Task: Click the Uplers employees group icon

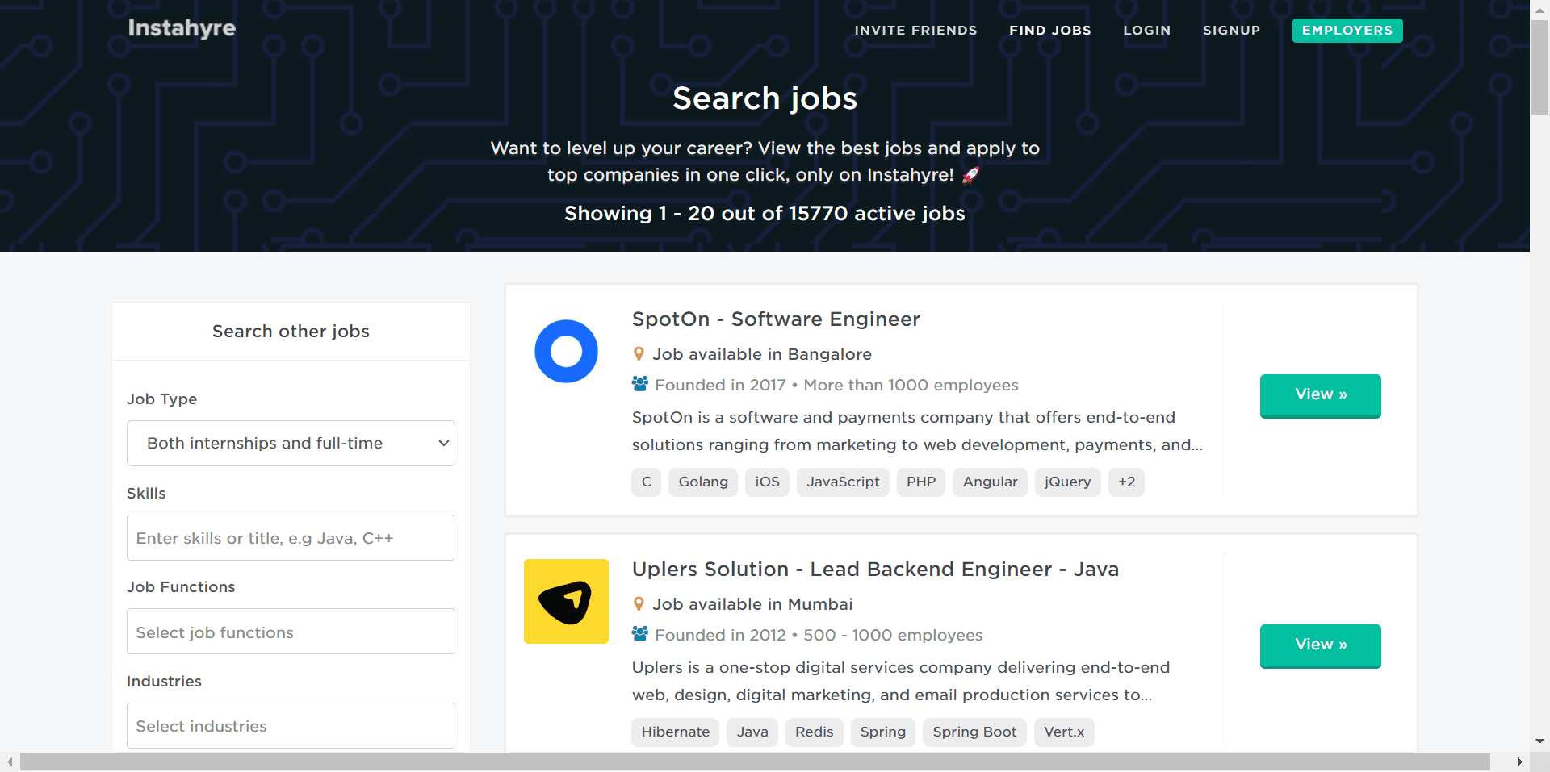Action: tap(640, 635)
